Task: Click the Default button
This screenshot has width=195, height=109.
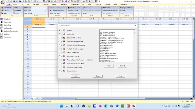Action: pos(122,66)
